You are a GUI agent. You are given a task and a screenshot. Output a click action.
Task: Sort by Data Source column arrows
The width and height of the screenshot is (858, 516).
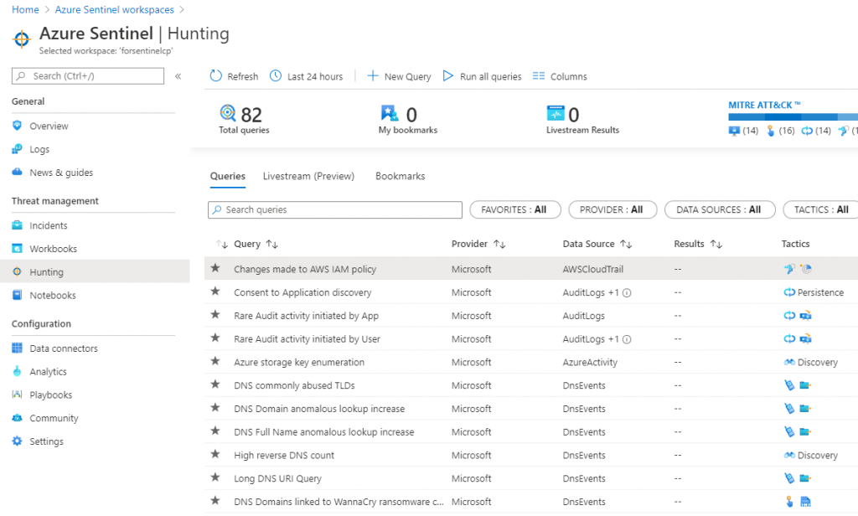point(626,244)
